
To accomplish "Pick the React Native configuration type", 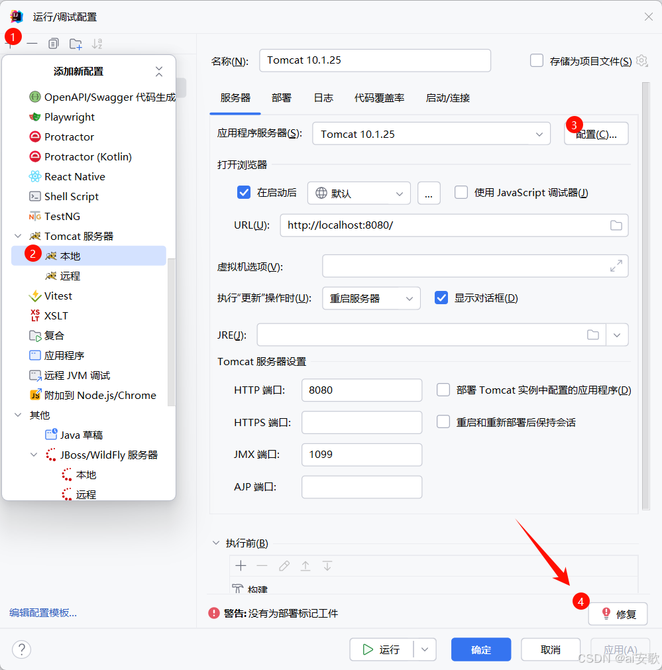I will (67, 177).
